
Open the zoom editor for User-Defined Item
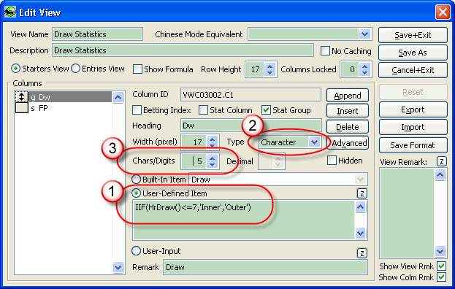coord(362,193)
